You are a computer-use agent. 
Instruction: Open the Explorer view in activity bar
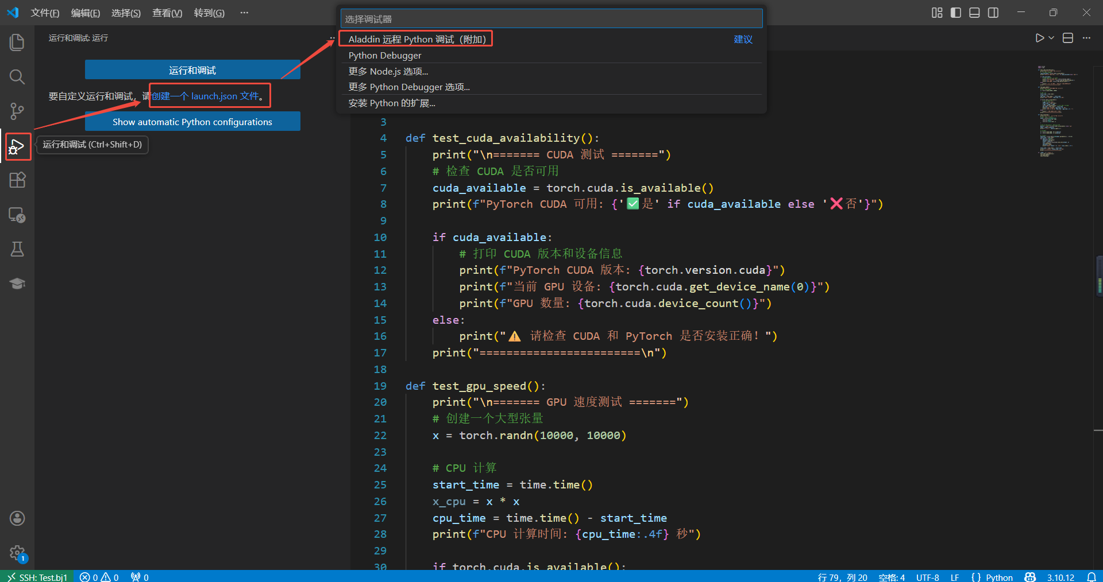(x=17, y=42)
